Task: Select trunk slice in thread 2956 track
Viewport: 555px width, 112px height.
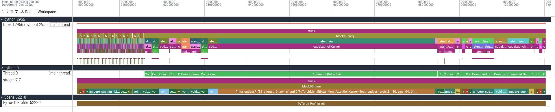Action: click(x=311, y=31)
